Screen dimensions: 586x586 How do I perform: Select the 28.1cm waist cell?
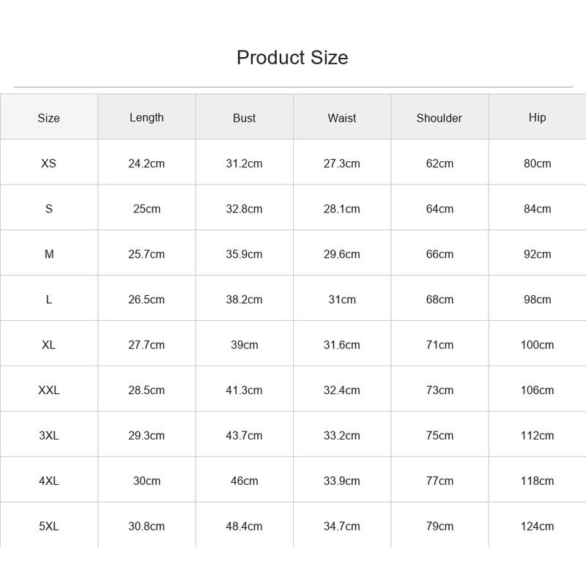[341, 209]
